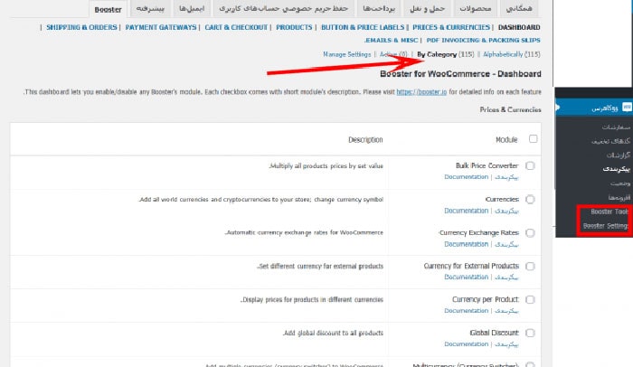Open CART & CHECKOUT section link
Viewport: 633px width, 367px height.
coord(235,27)
